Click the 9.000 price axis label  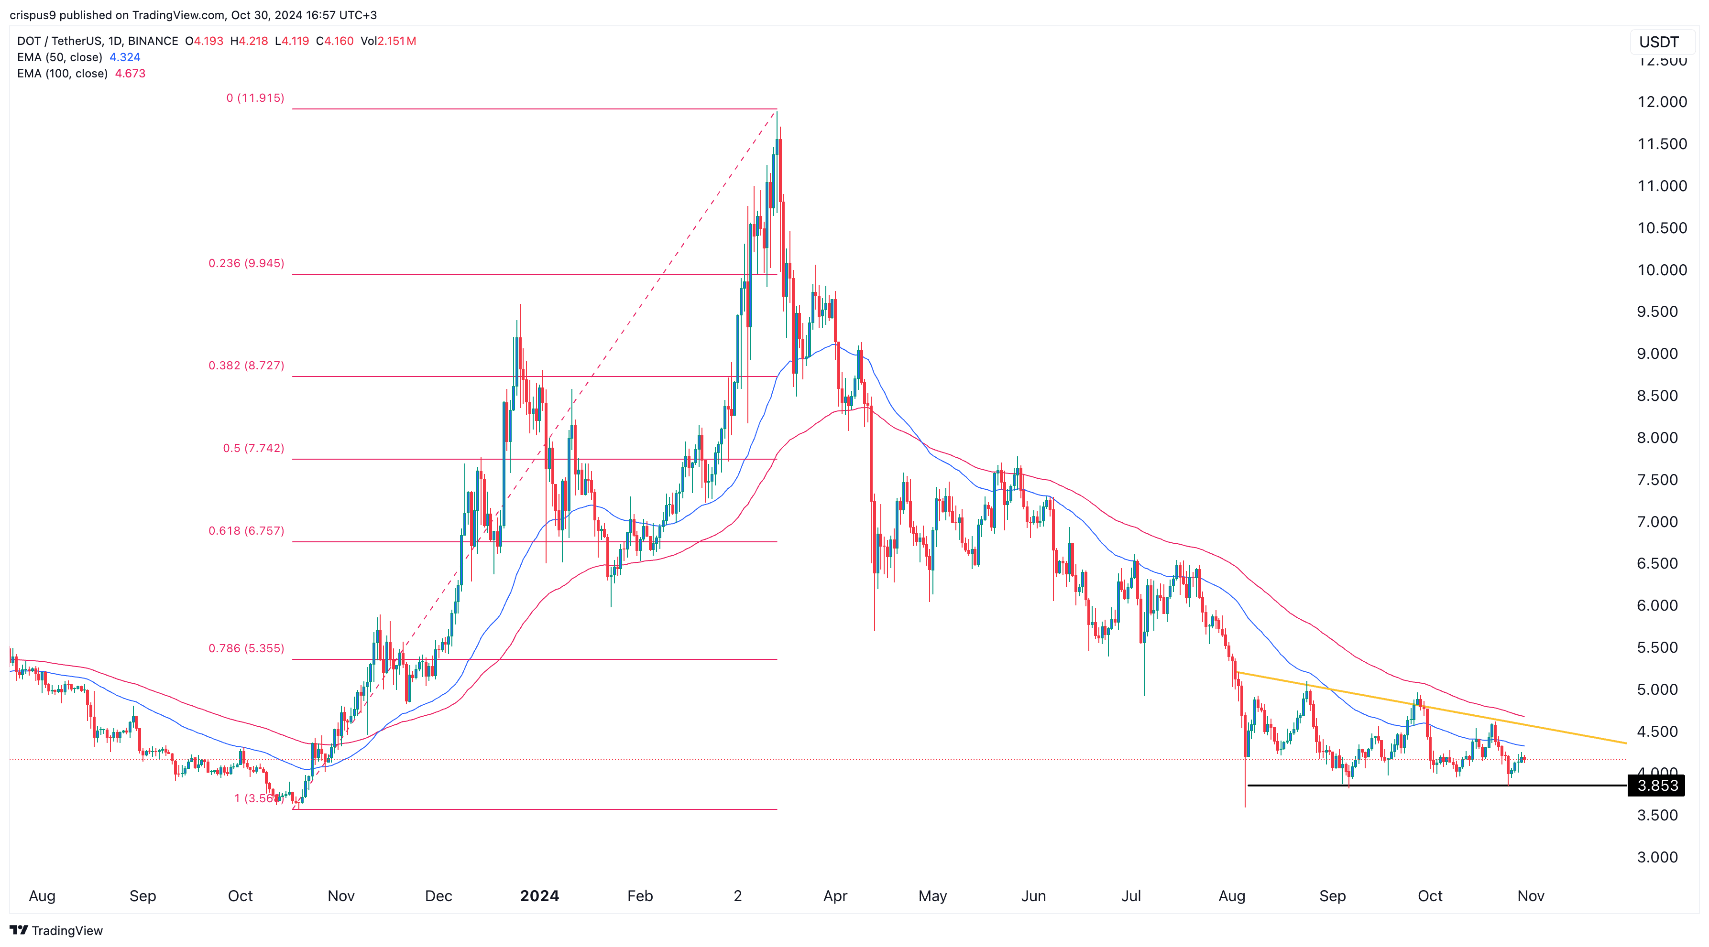(x=1657, y=354)
